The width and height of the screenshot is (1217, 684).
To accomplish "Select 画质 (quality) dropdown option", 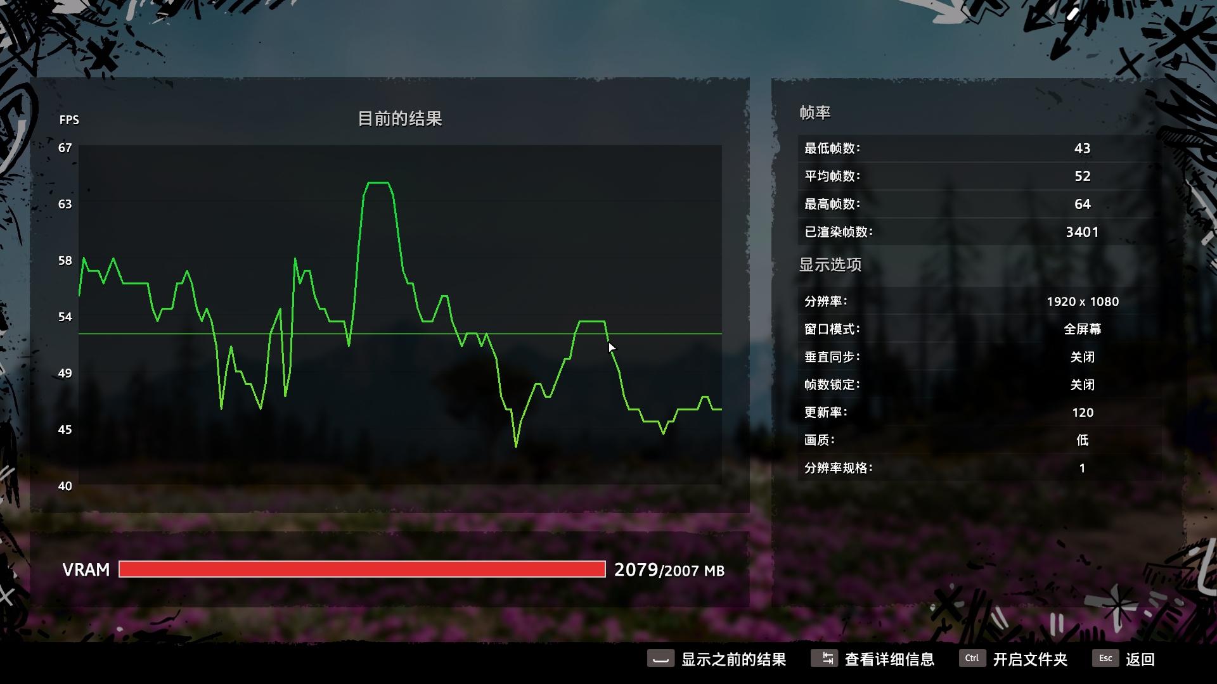I will click(1081, 440).
